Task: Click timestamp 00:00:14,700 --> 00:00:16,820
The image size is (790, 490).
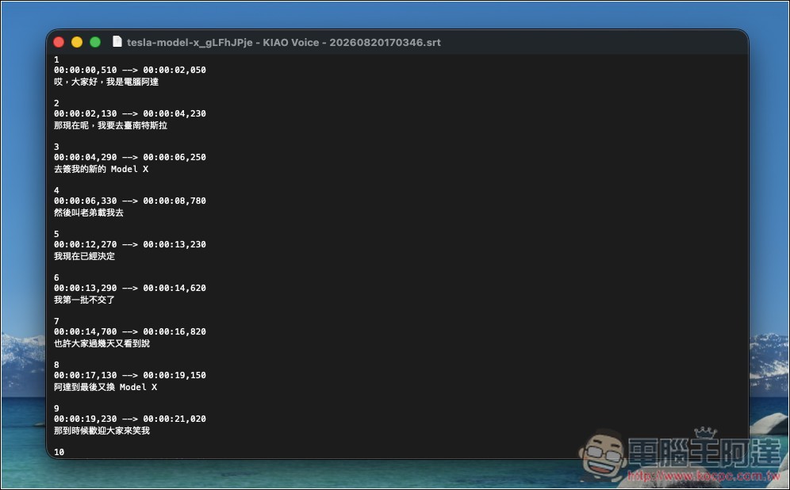Action: point(130,332)
